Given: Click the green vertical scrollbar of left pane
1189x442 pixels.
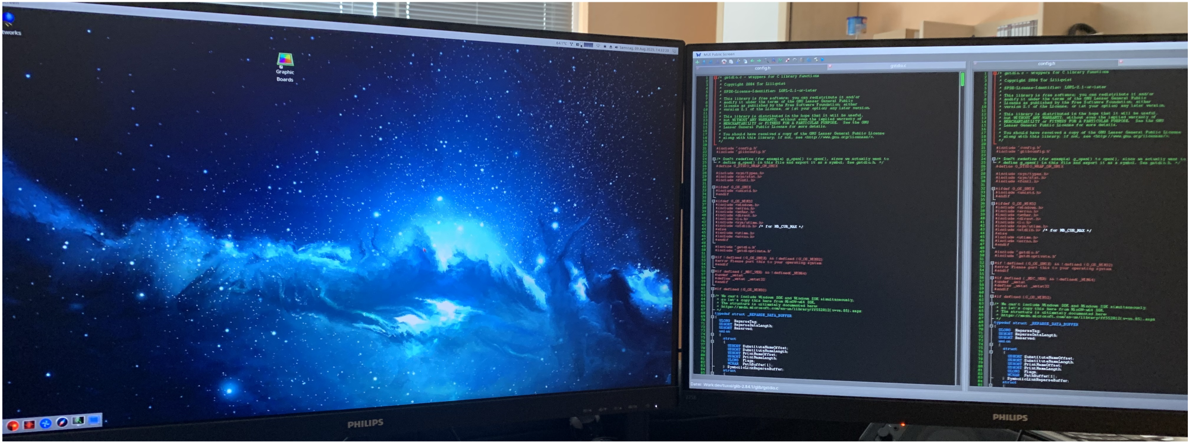Looking at the screenshot, I should (962, 80).
